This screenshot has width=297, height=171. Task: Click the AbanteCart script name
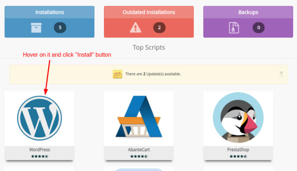point(139,150)
